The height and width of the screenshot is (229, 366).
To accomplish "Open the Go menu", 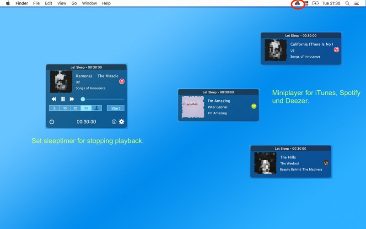I will pyautogui.click(x=74, y=3).
